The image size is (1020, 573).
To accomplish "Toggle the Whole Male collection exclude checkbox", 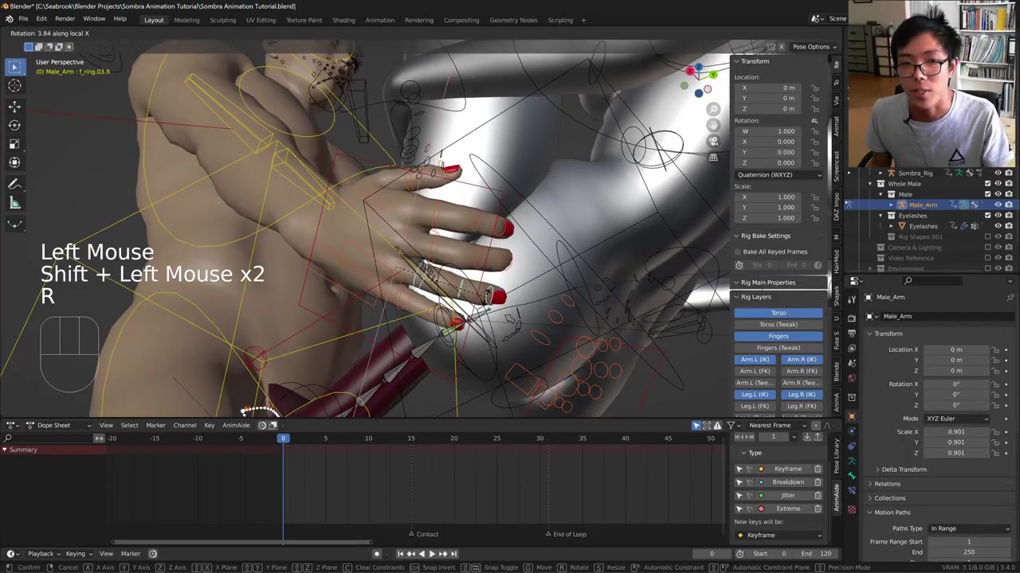I will tap(987, 184).
